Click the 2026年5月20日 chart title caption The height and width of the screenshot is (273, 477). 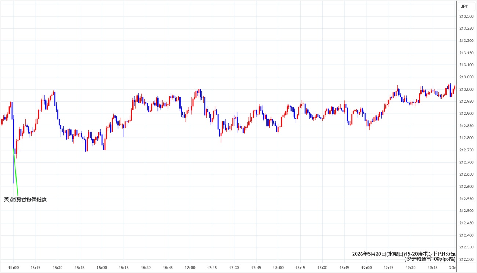coord(404,254)
